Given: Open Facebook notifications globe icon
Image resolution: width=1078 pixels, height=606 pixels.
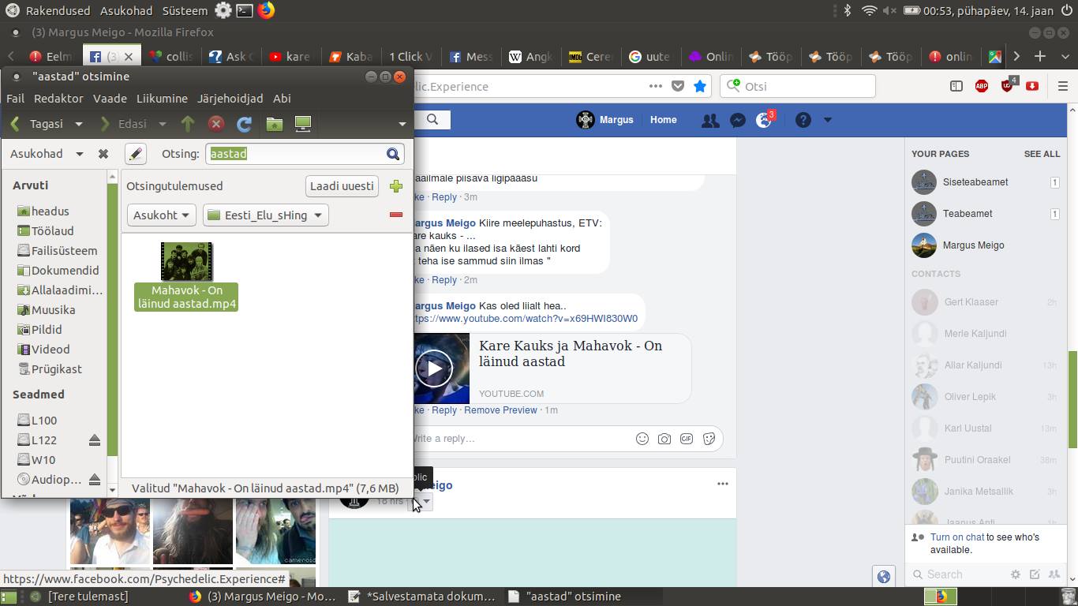Looking at the screenshot, I should click(764, 120).
